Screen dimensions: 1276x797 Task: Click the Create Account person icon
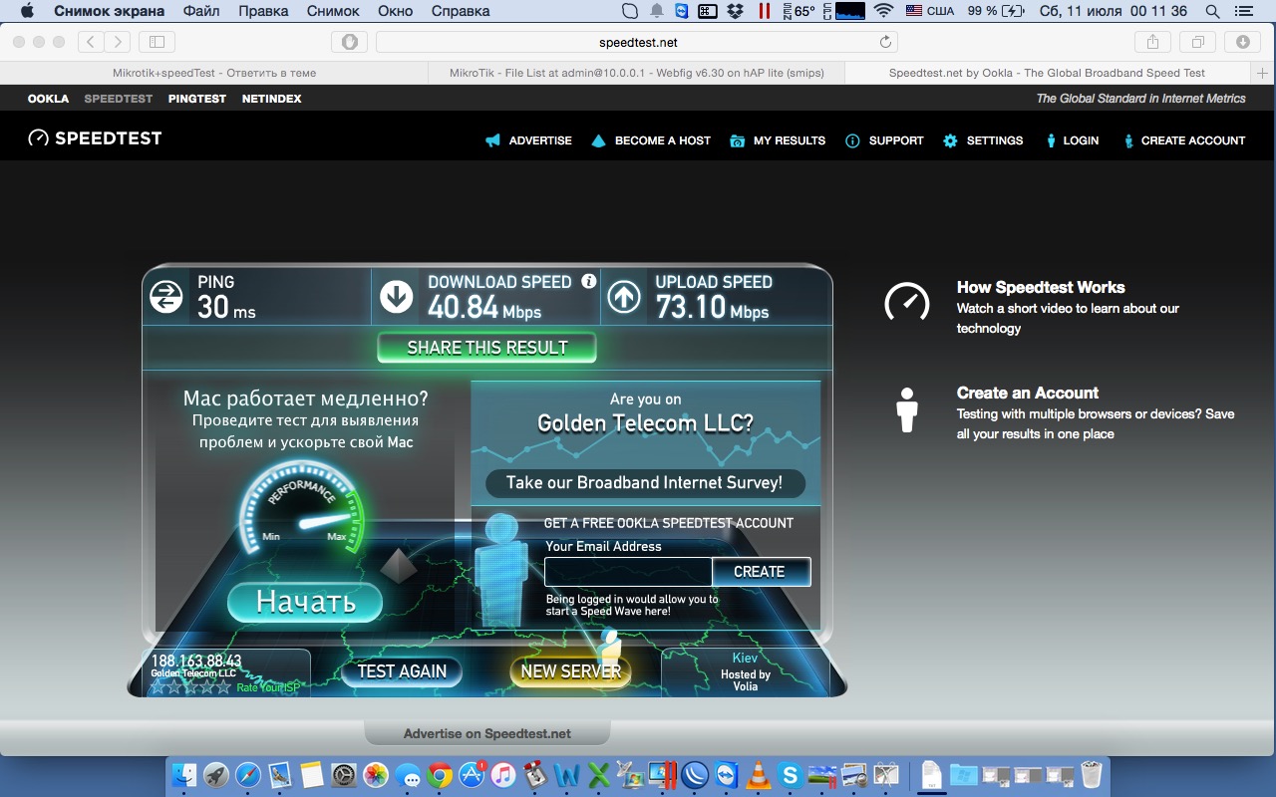coord(1128,140)
